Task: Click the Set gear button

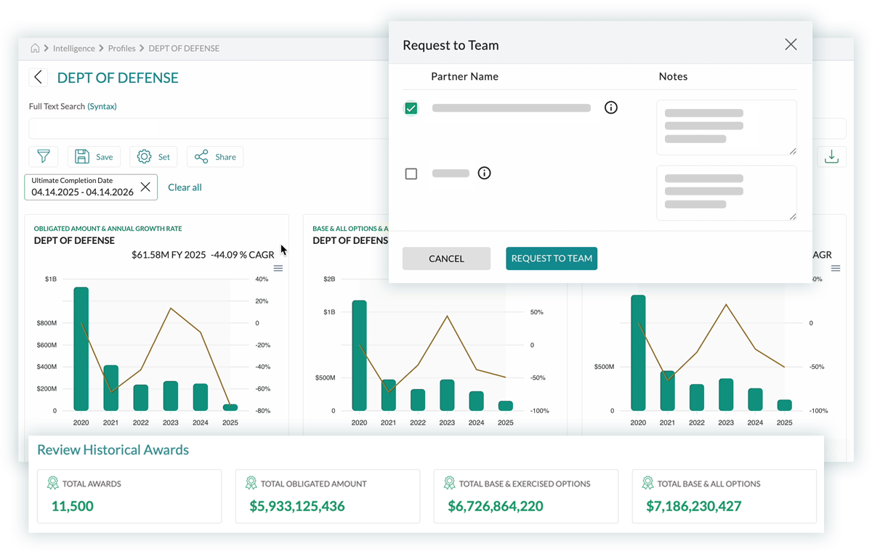Action: (153, 156)
